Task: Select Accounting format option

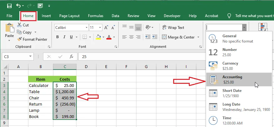Action: tap(239, 79)
